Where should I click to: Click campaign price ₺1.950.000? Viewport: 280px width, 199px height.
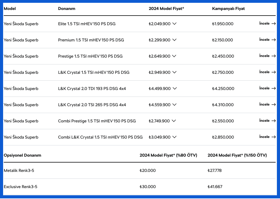[223, 24]
